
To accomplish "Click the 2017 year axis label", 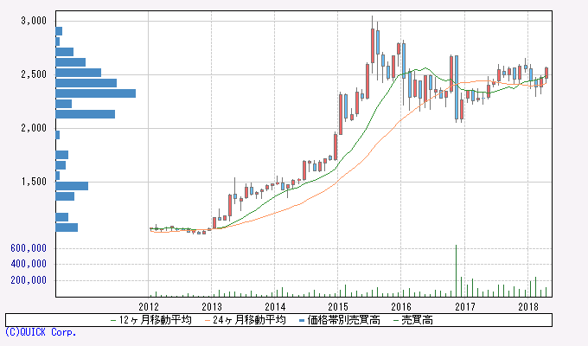I will pos(465,306).
